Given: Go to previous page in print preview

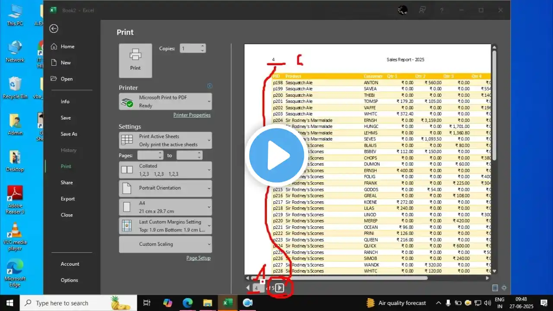Looking at the screenshot, I should [248, 288].
